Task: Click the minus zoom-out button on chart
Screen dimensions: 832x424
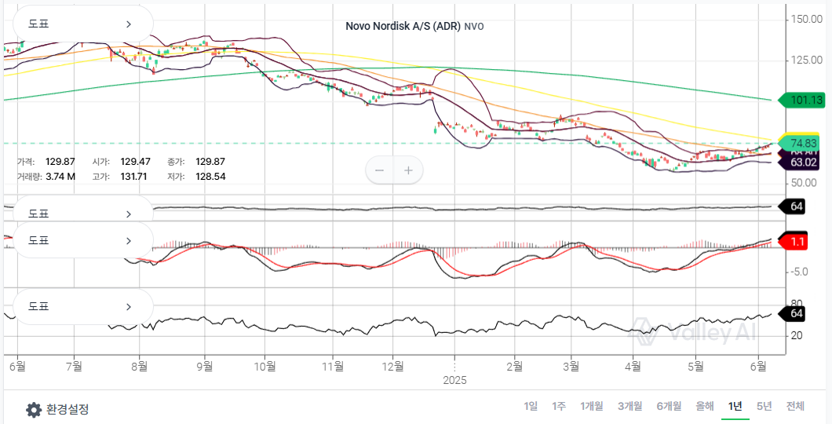Action: click(x=380, y=170)
